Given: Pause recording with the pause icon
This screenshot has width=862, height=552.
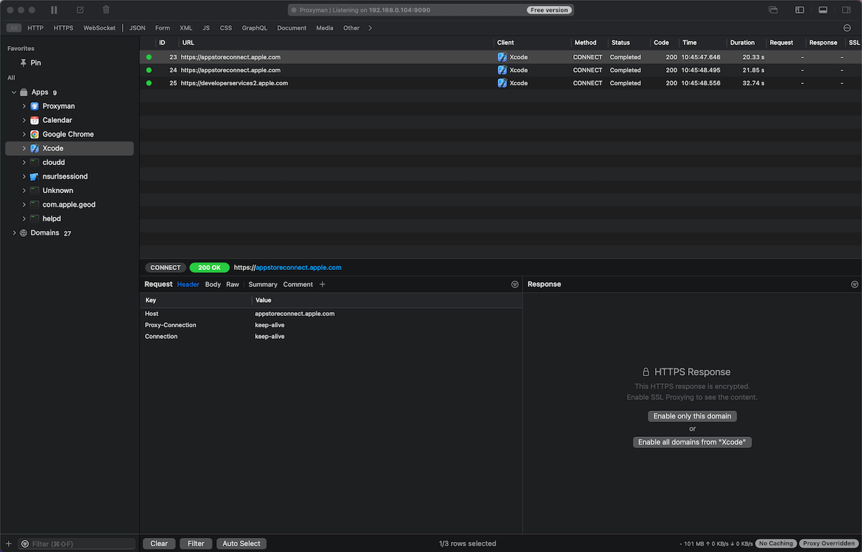Looking at the screenshot, I should tap(54, 10).
